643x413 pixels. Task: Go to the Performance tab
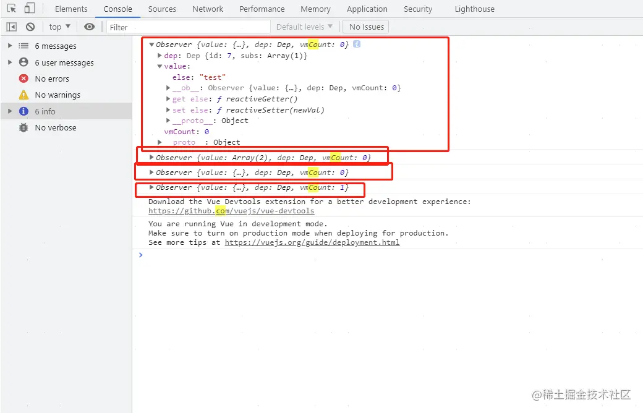[x=262, y=9]
